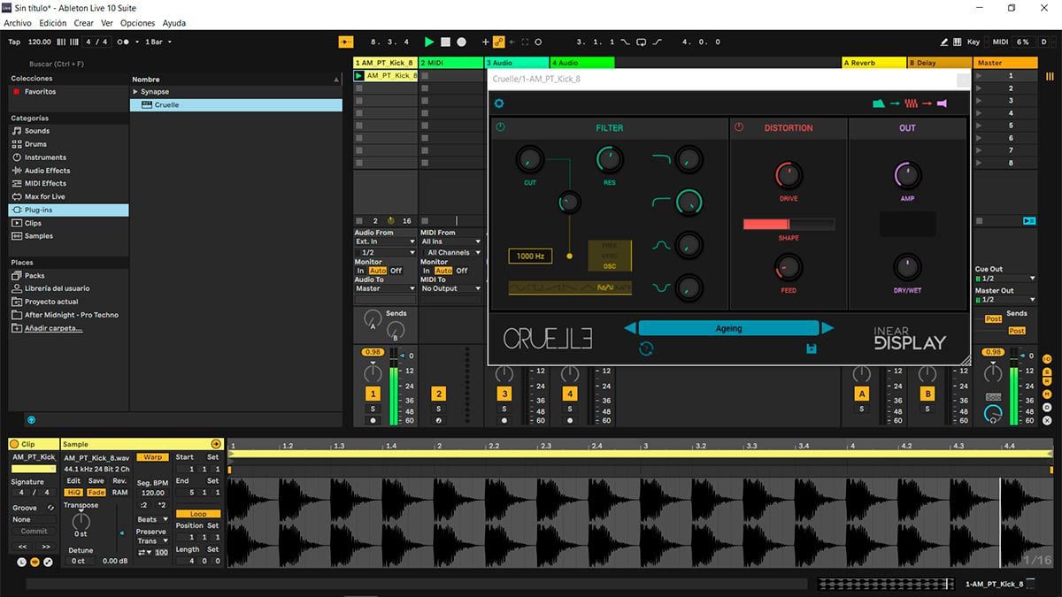The width and height of the screenshot is (1062, 597).
Task: Launch the AM_PT_Kick_8 clip
Action: point(358,76)
